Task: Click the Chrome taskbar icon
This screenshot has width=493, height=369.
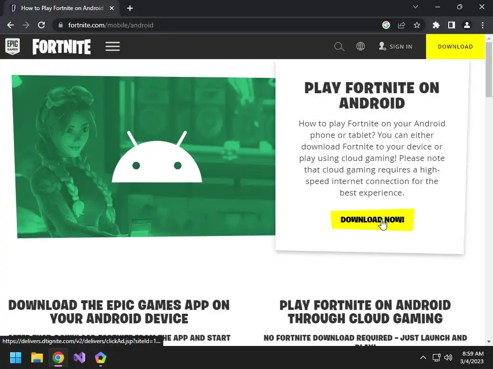Action: pyautogui.click(x=58, y=357)
